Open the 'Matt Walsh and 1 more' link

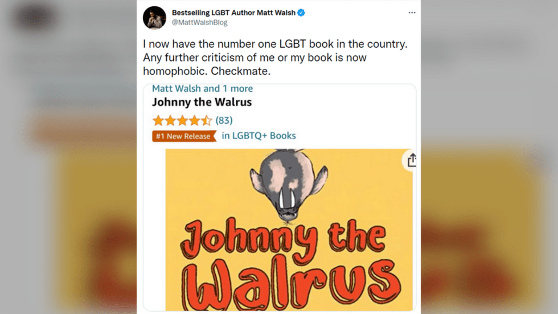point(203,88)
